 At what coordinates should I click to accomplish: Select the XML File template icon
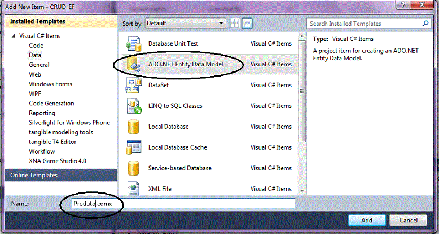tap(134, 189)
